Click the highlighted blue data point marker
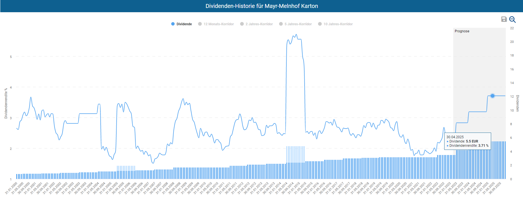The height and width of the screenshot is (197, 523). (493, 96)
